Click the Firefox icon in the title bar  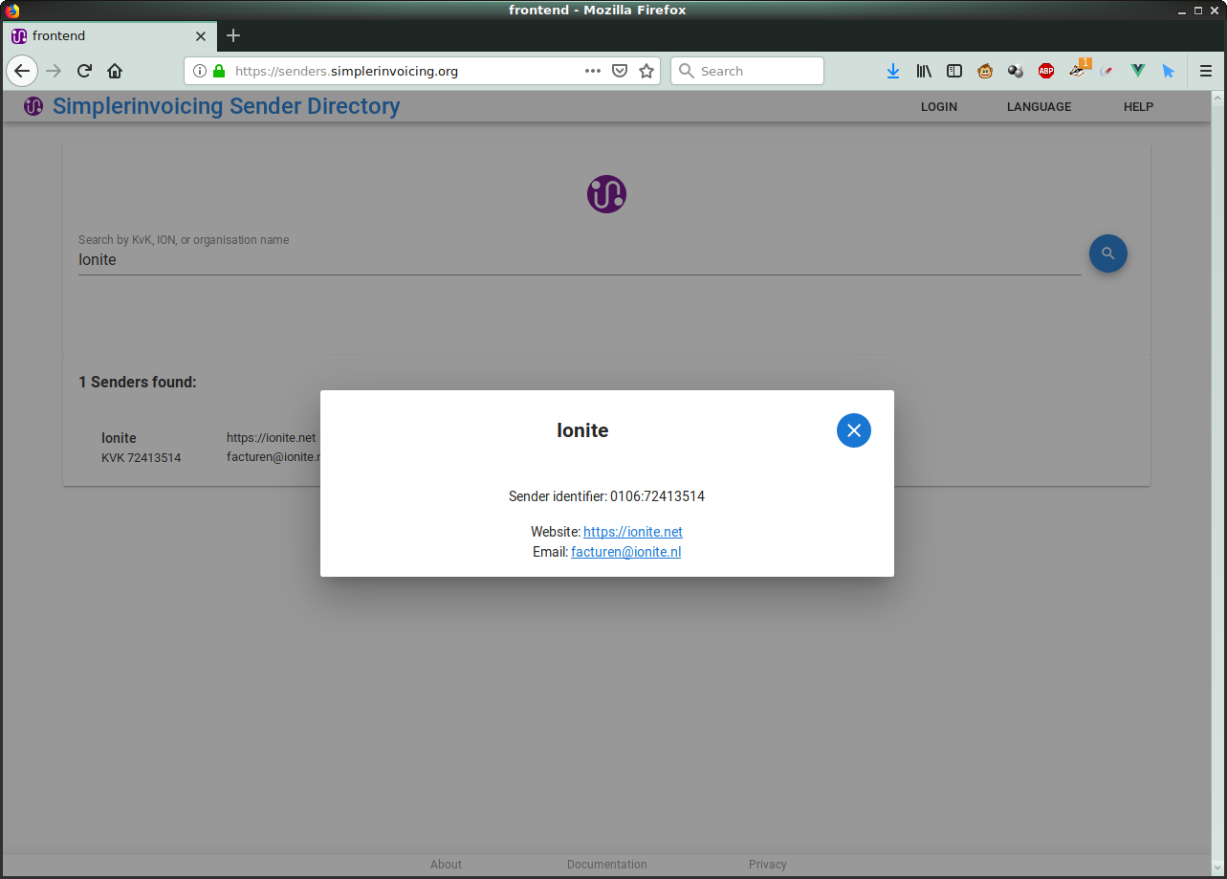pos(11,11)
